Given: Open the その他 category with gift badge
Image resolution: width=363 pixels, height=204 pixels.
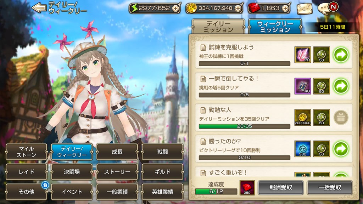Looking at the screenshot, I should point(26,192).
